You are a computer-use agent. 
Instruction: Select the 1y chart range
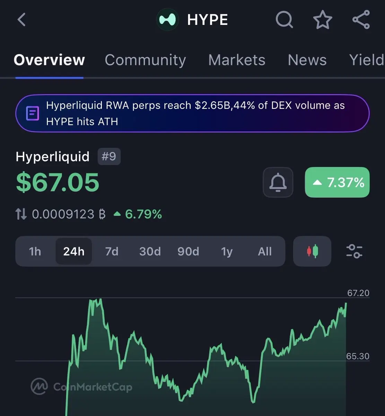(x=227, y=251)
